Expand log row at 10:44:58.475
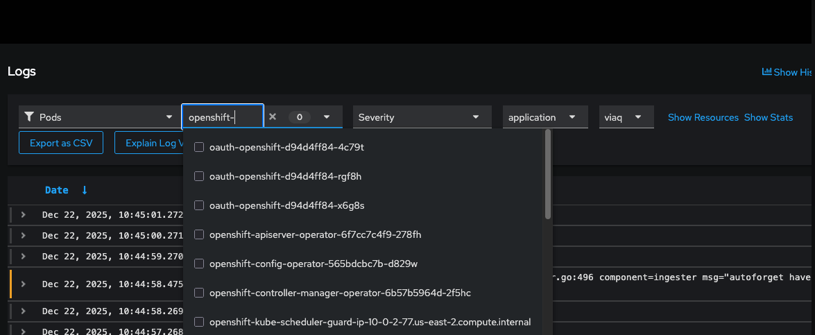 point(24,284)
